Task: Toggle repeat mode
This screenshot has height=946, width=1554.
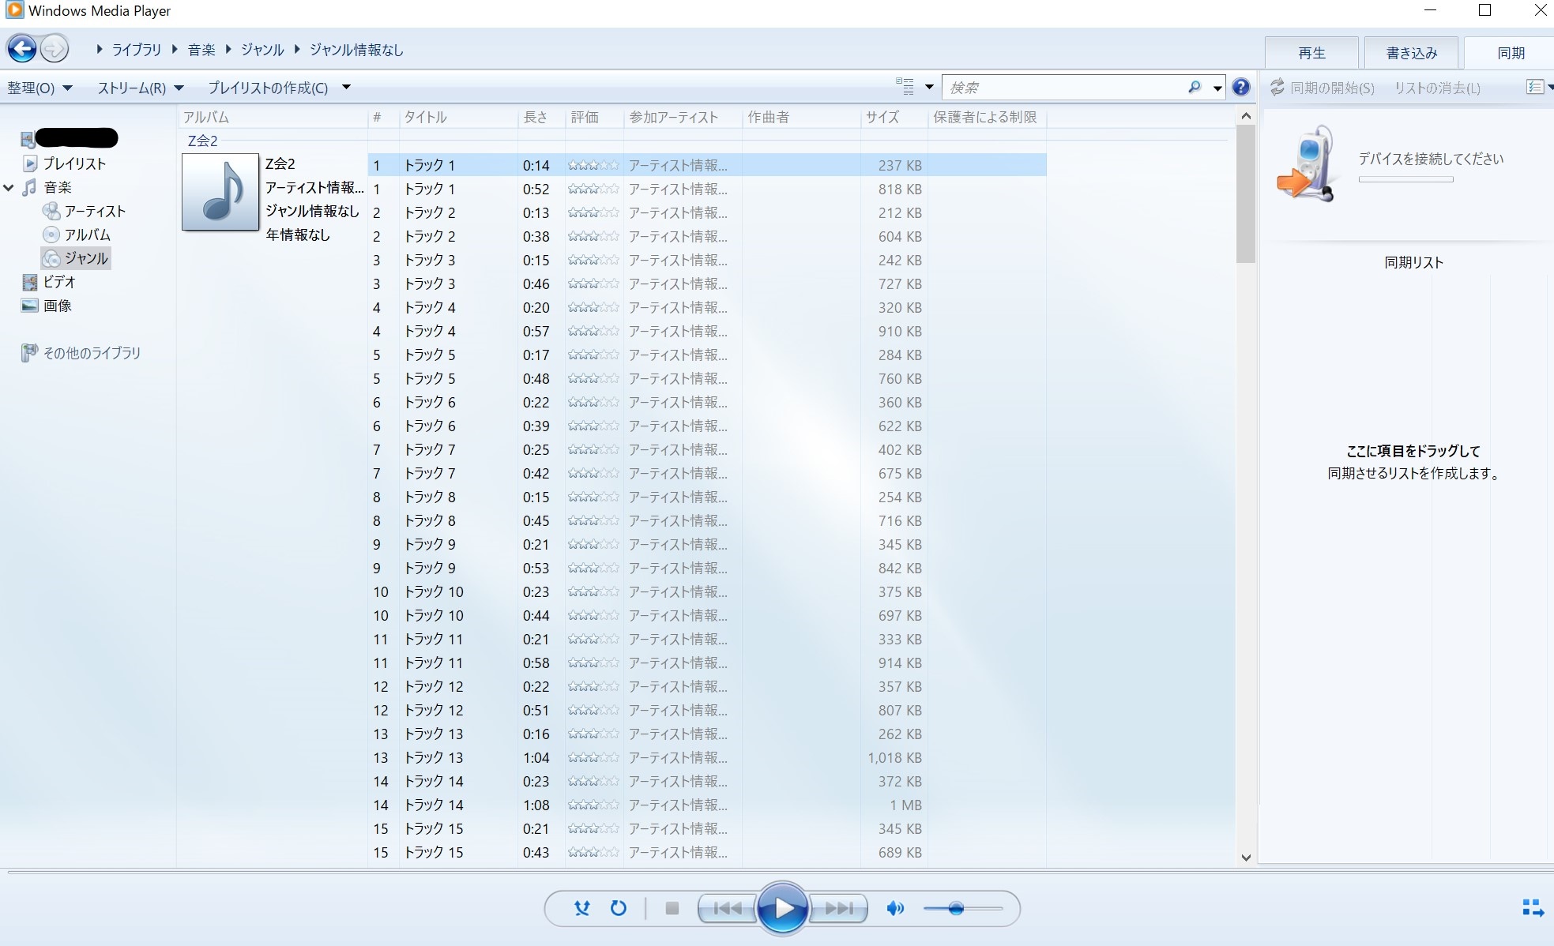Action: 619,908
